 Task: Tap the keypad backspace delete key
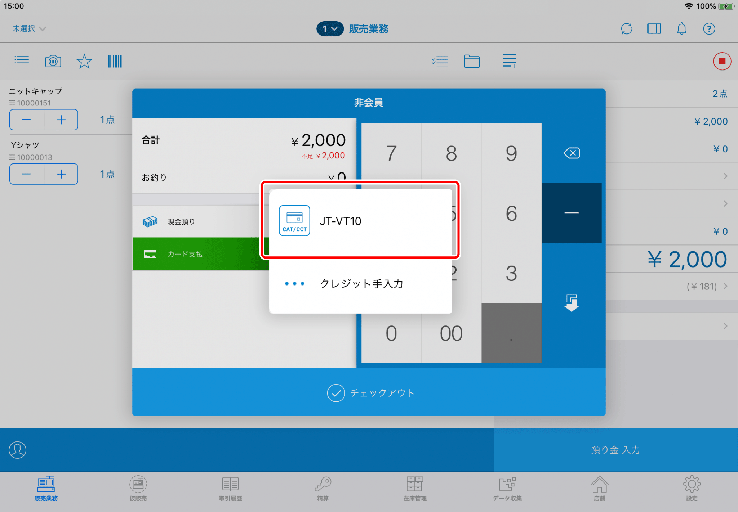[572, 153]
